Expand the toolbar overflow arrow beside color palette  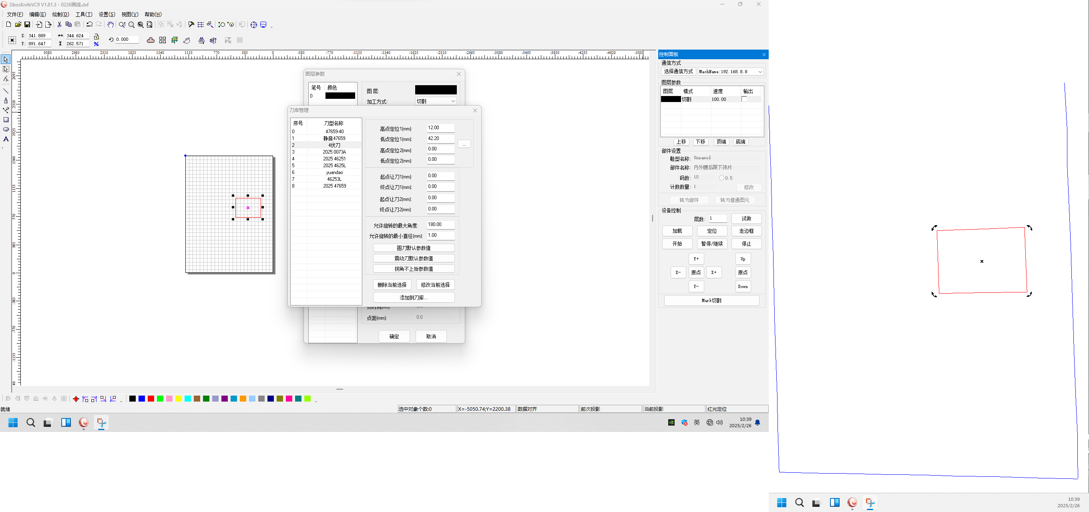pyautogui.click(x=316, y=400)
